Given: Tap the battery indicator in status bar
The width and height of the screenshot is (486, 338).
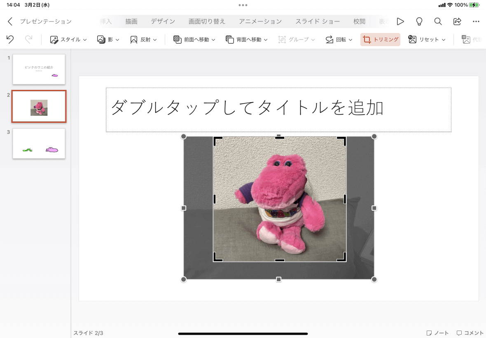Looking at the screenshot, I should [x=474, y=5].
